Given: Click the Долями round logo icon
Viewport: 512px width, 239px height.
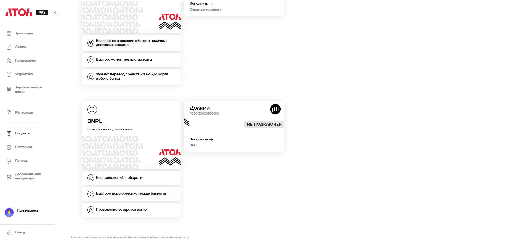Looking at the screenshot, I should 275,109.
